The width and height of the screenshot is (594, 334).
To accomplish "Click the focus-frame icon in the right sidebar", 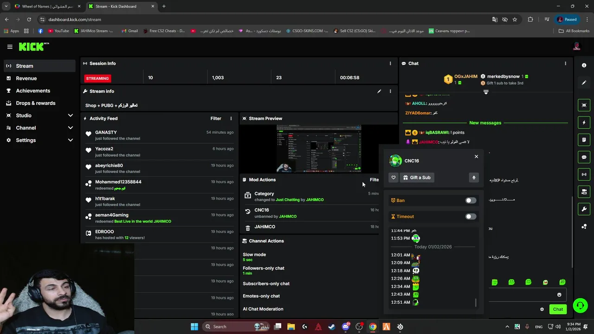I will point(584,105).
